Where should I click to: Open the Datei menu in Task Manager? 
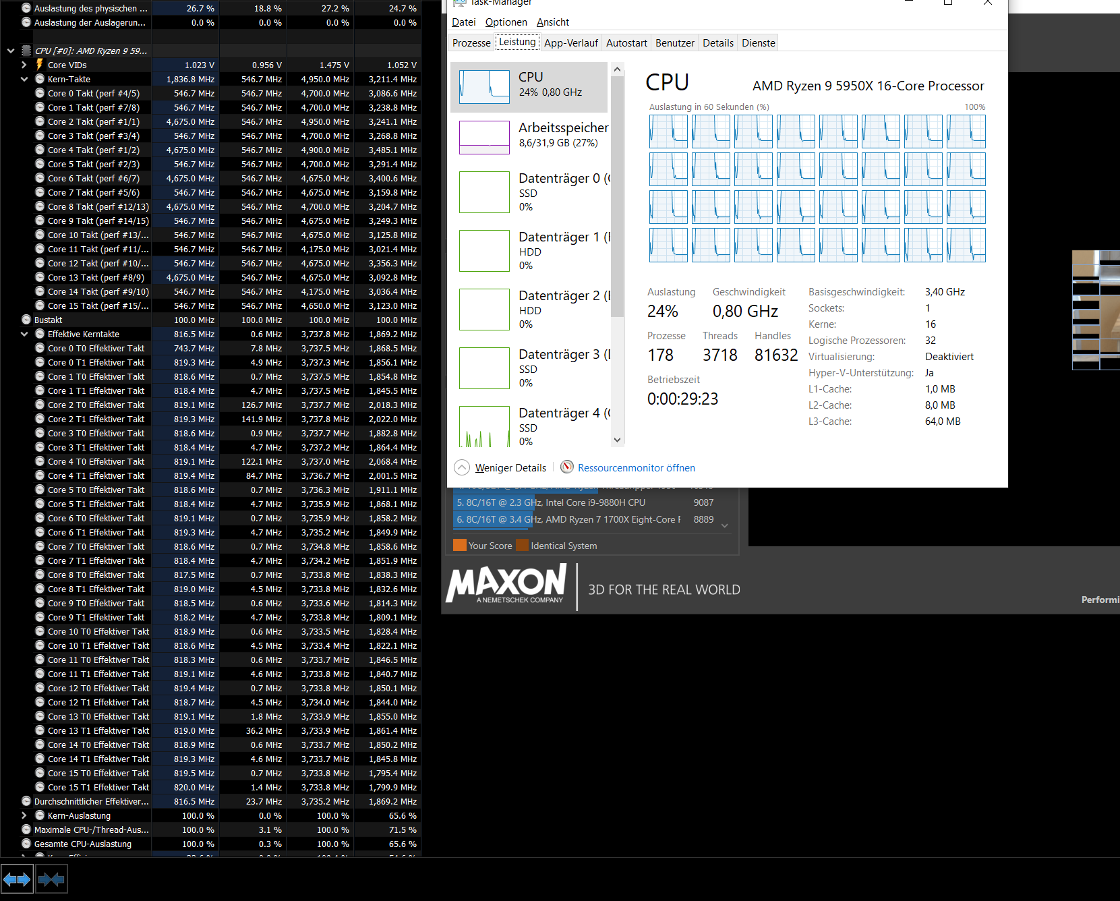pos(464,22)
